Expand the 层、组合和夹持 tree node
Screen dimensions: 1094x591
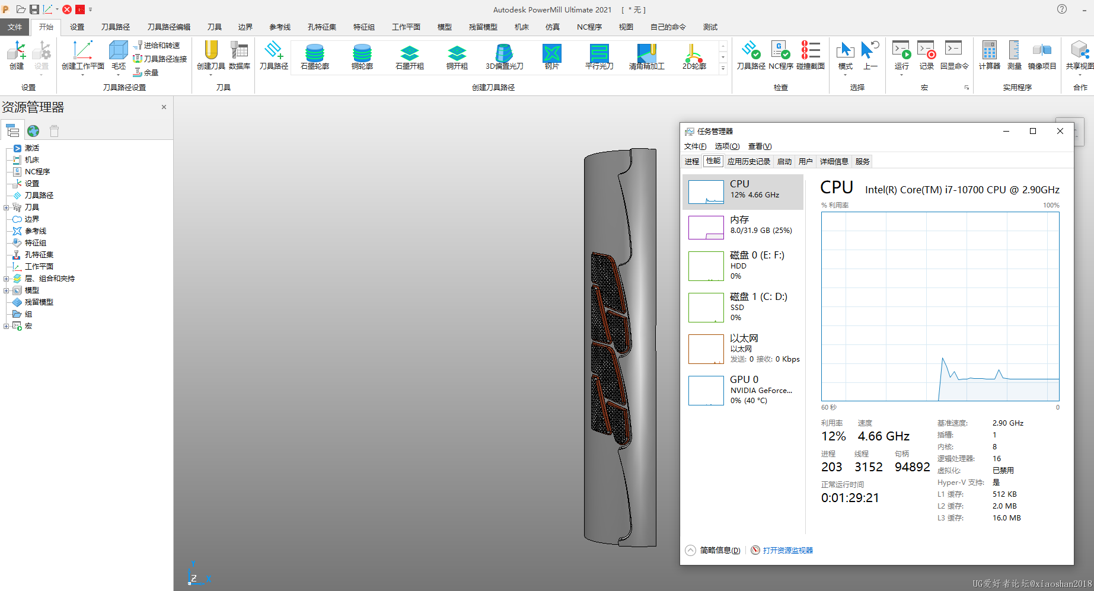pos(7,279)
